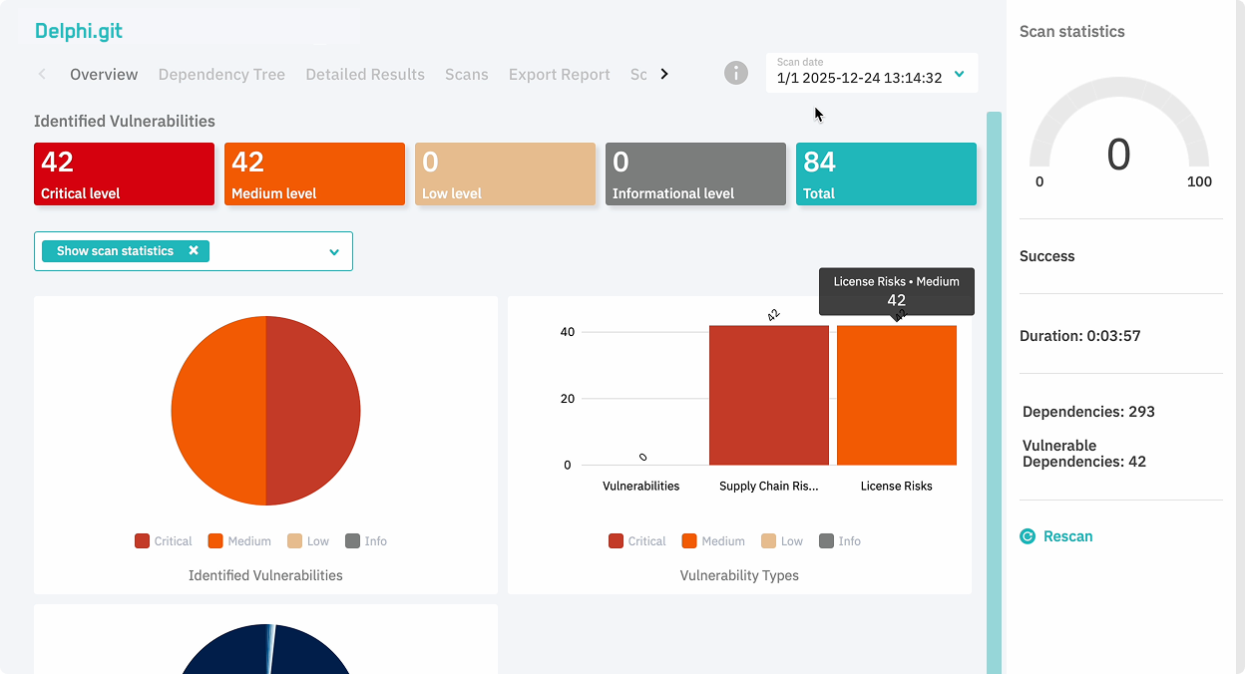The height and width of the screenshot is (674, 1245).
Task: Toggle Low legend in Vulnerability Types chart
Action: [x=781, y=541]
